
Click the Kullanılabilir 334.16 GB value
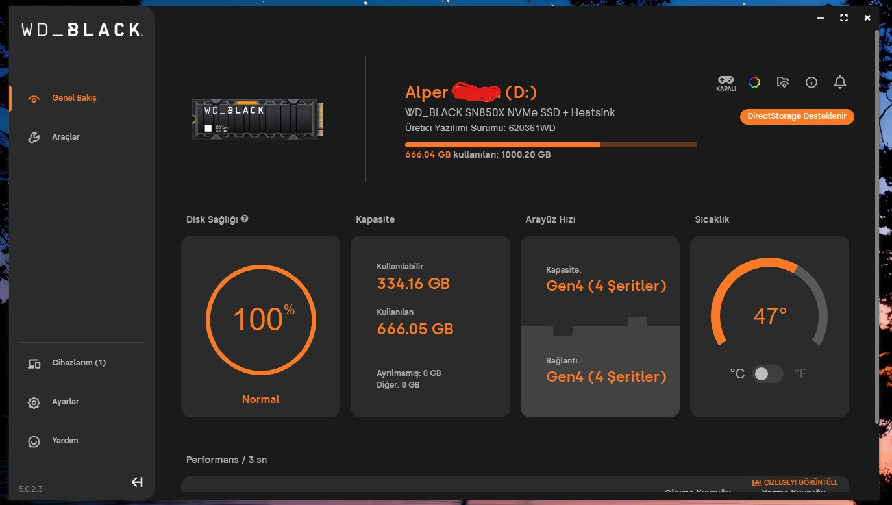click(x=414, y=284)
